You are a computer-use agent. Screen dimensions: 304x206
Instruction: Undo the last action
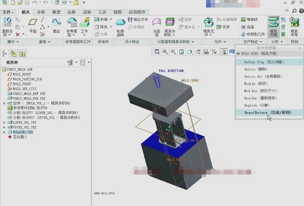[35, 2]
